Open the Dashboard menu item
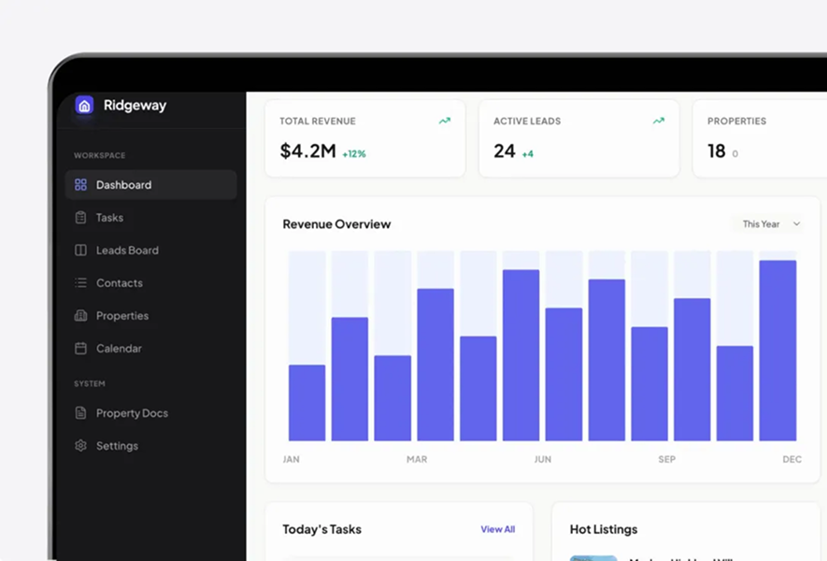Screen dimensions: 827x561 150,185
